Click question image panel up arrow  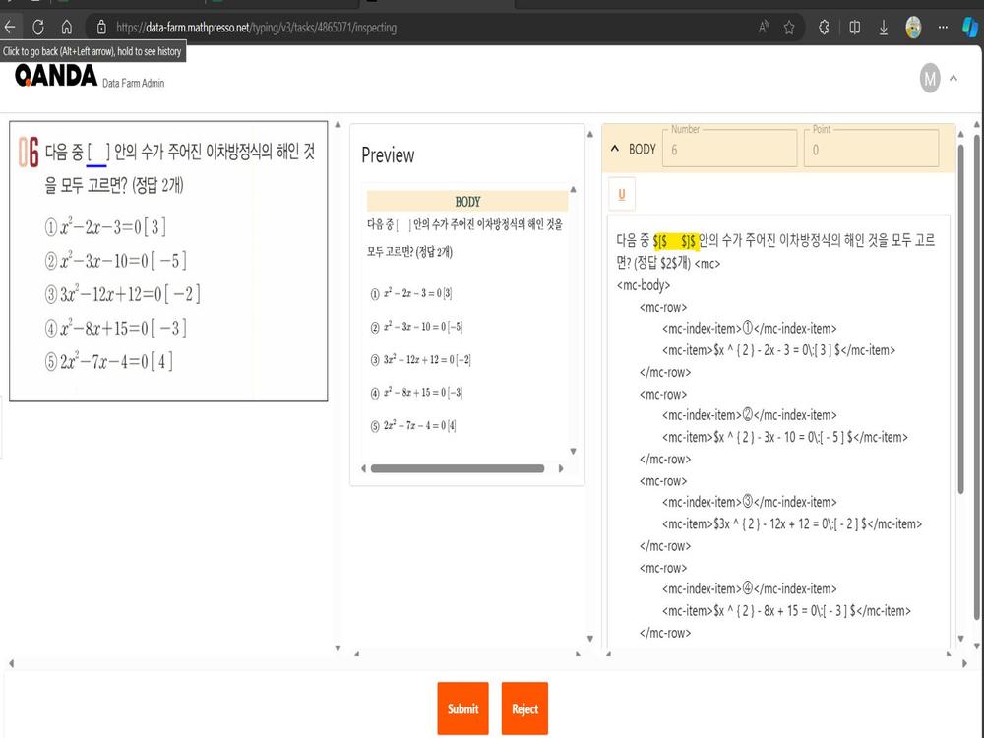(x=338, y=124)
